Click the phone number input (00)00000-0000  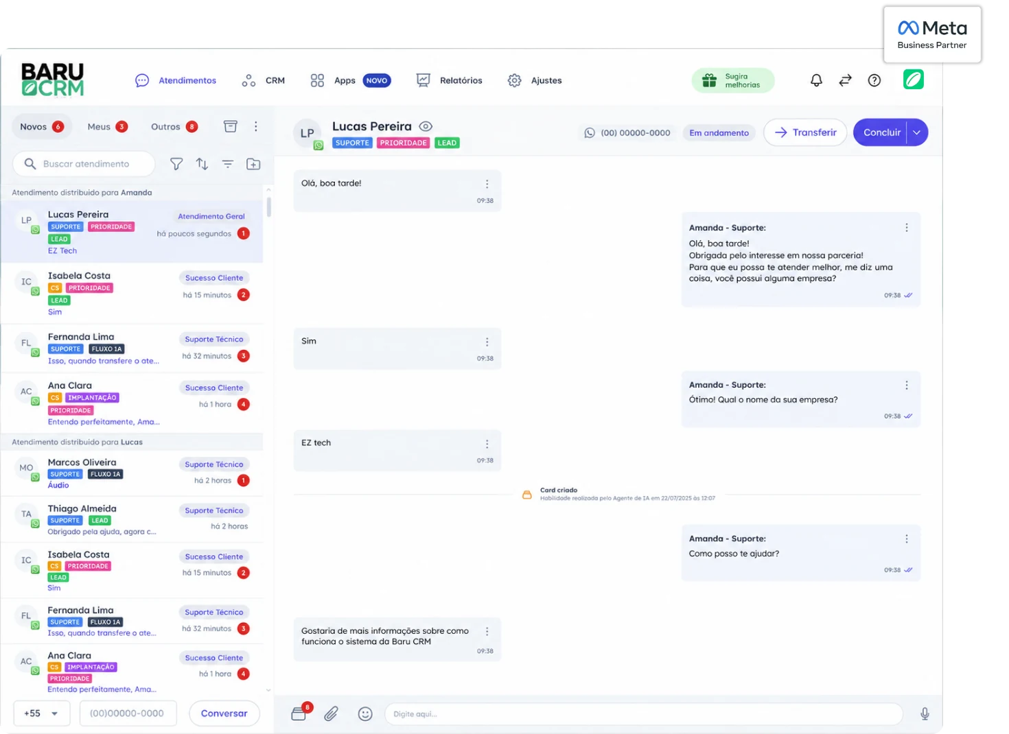tap(128, 713)
